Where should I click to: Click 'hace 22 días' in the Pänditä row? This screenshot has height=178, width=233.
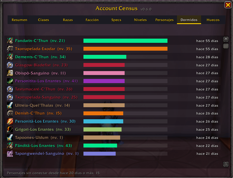coord(207,146)
